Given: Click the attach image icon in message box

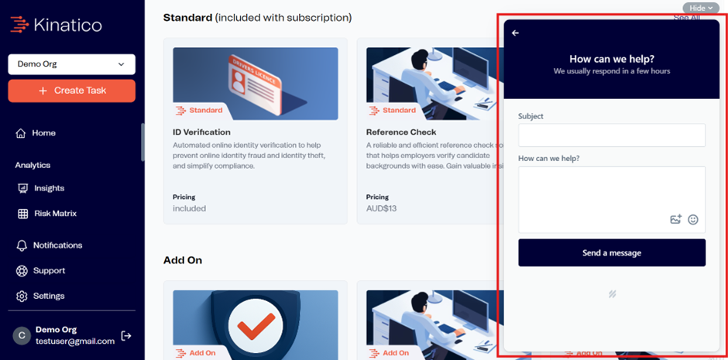Looking at the screenshot, I should point(675,219).
